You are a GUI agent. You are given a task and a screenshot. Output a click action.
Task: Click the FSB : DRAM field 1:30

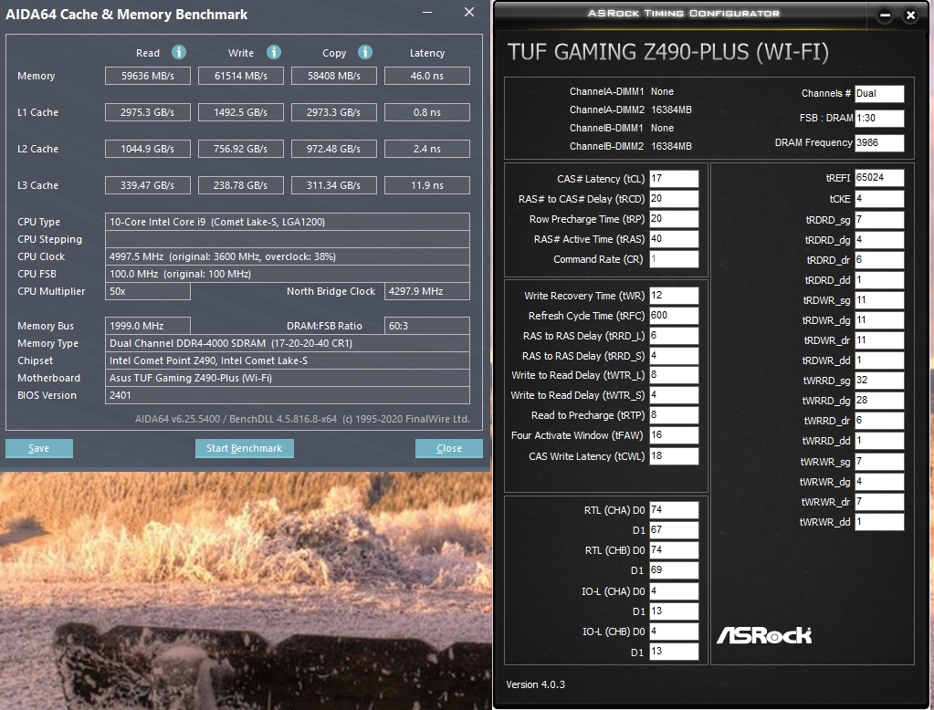click(879, 118)
